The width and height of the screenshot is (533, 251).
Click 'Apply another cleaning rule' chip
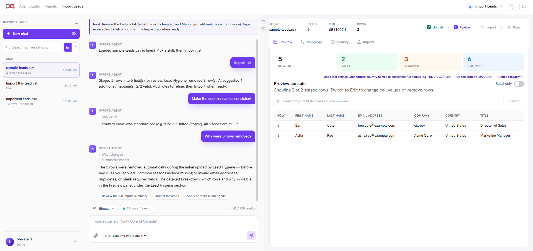tap(206, 196)
